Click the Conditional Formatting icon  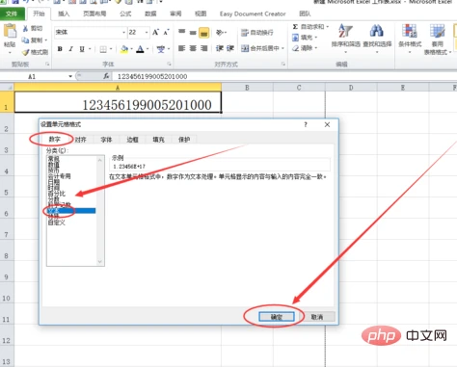click(410, 32)
